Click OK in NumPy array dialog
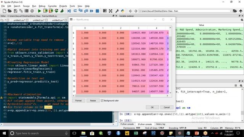The width and height of the screenshot is (244, 137). point(152,107)
